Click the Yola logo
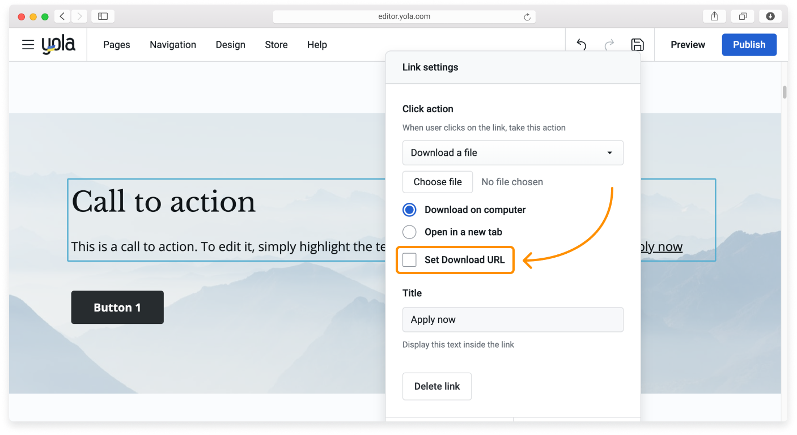The width and height of the screenshot is (797, 435). pyautogui.click(x=58, y=45)
